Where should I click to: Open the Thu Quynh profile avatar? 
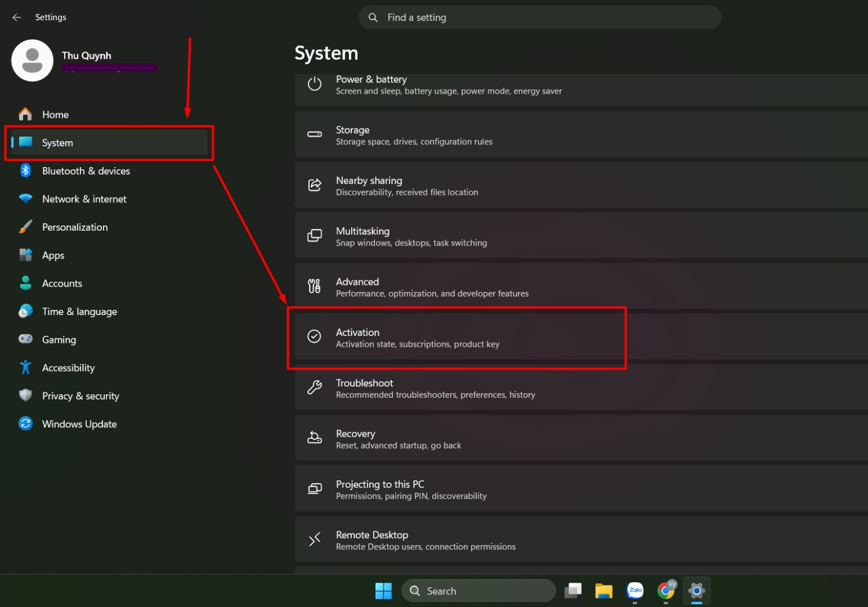tap(32, 61)
